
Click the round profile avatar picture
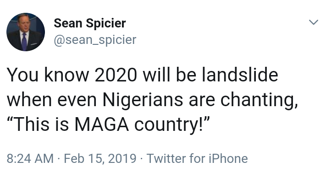point(26,32)
